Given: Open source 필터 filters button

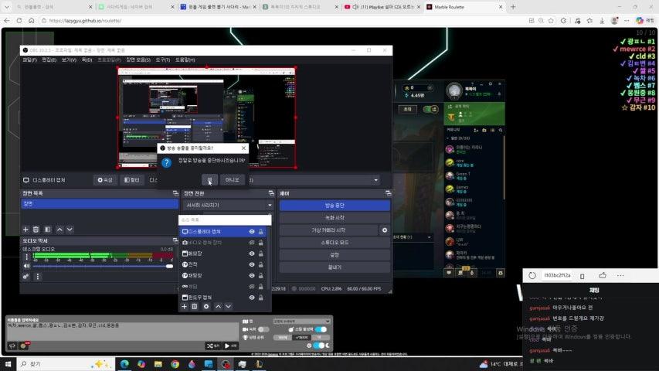Looking at the screenshot, I should coord(132,180).
